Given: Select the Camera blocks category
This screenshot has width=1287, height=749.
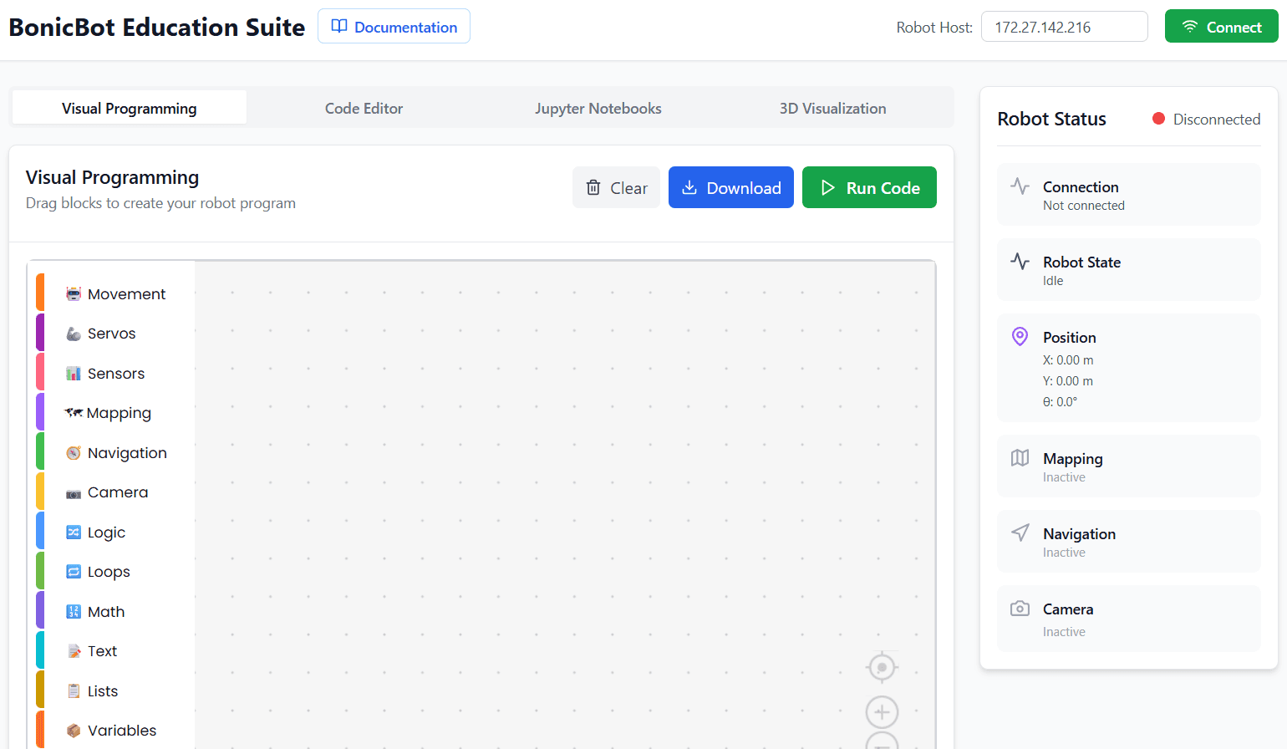Looking at the screenshot, I should [116, 492].
